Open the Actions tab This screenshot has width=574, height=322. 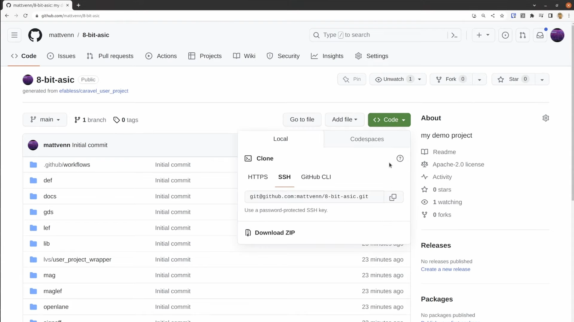161,56
